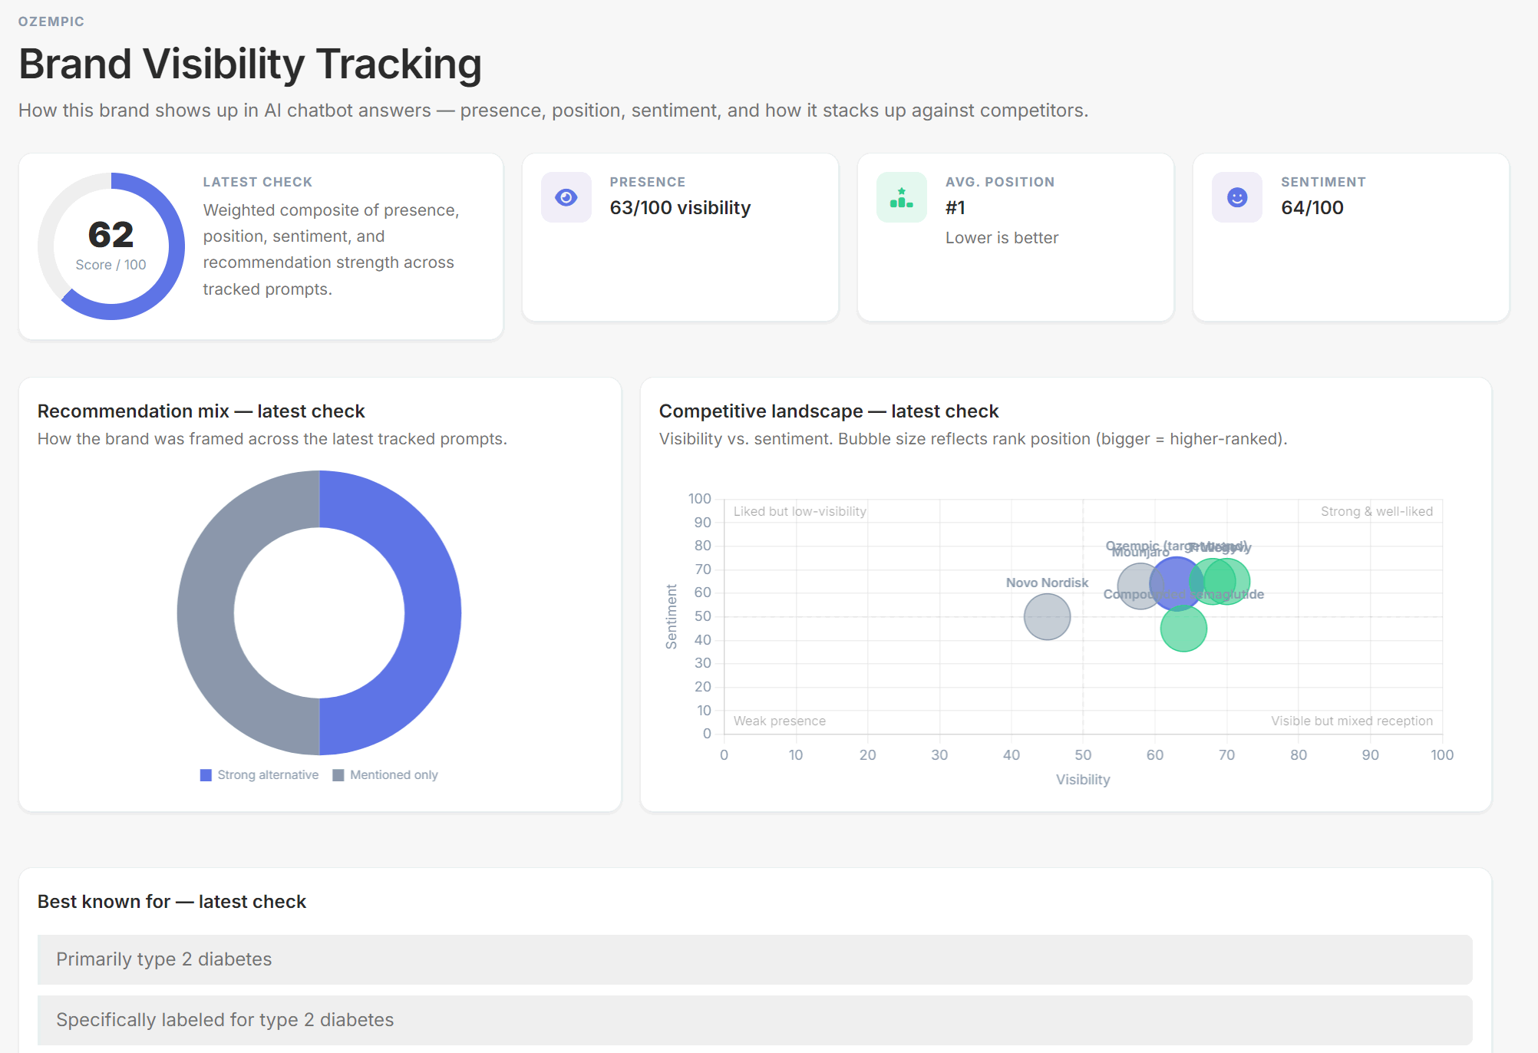Click the 'Weak presence' quadrant label

[x=780, y=721]
